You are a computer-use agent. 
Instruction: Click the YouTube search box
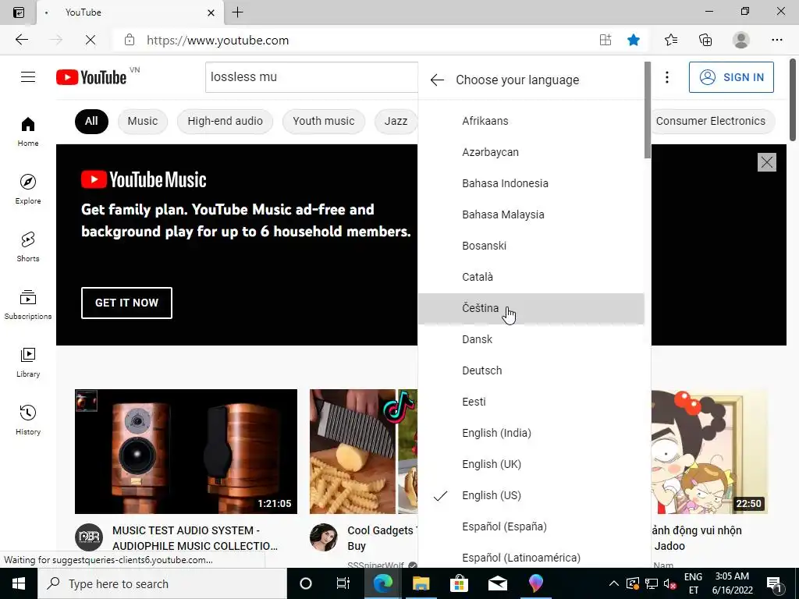click(x=311, y=77)
